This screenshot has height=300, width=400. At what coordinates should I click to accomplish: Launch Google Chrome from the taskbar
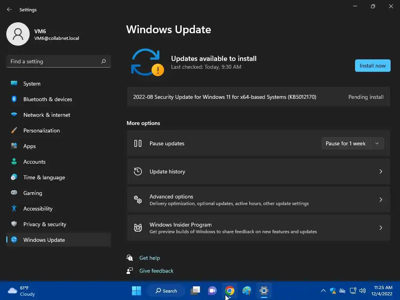click(x=230, y=291)
